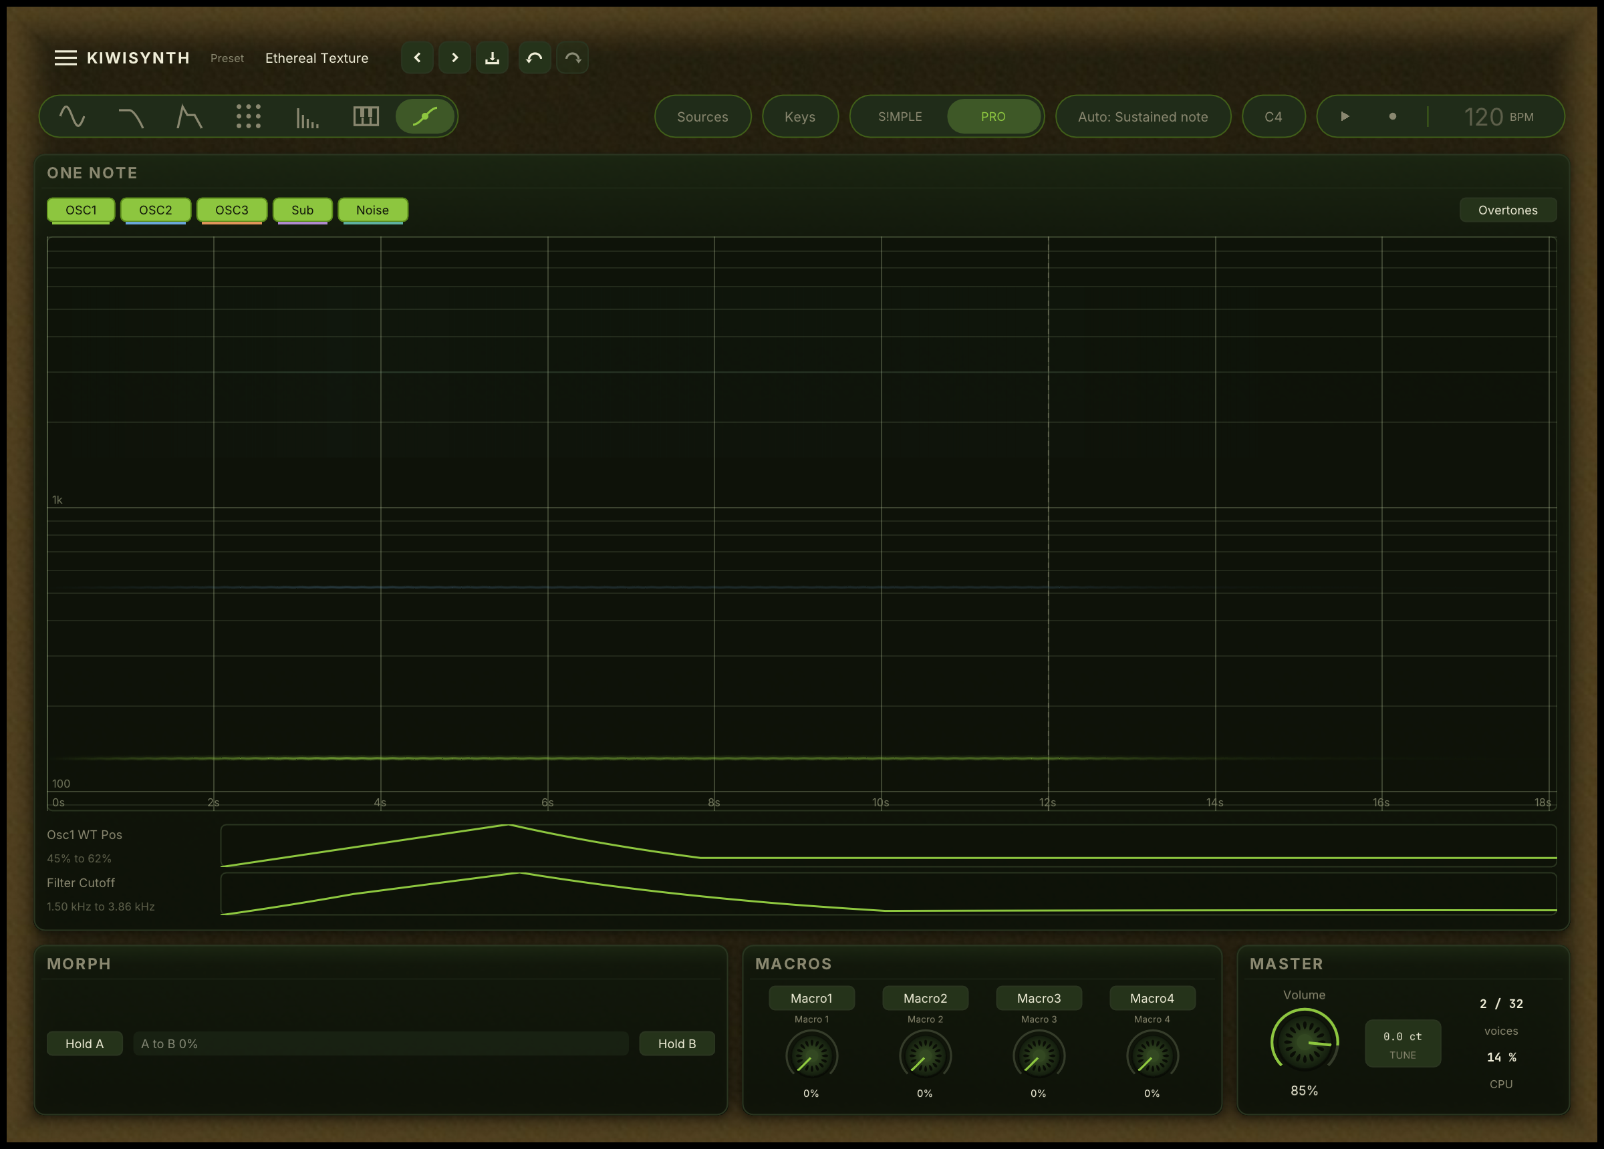
Task: Click the Macro 3 knob
Action: pos(1038,1055)
